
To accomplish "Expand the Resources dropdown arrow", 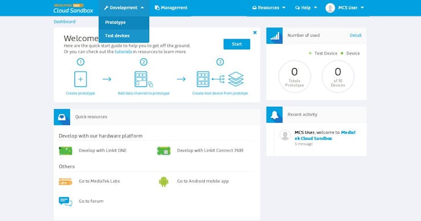I will [284, 8].
